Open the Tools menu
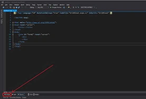This screenshot has width=146, height=99. (x=45, y=5)
